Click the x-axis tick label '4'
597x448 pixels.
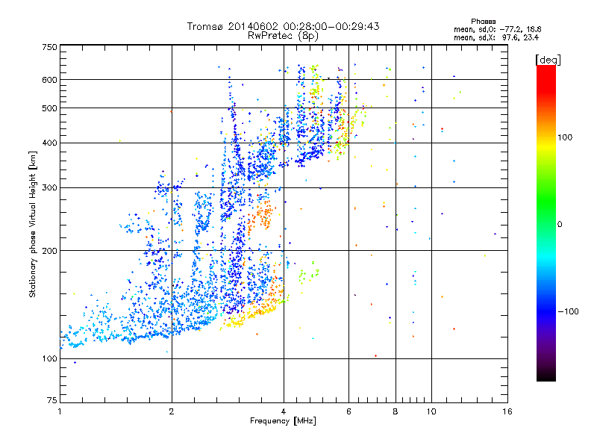284,411
